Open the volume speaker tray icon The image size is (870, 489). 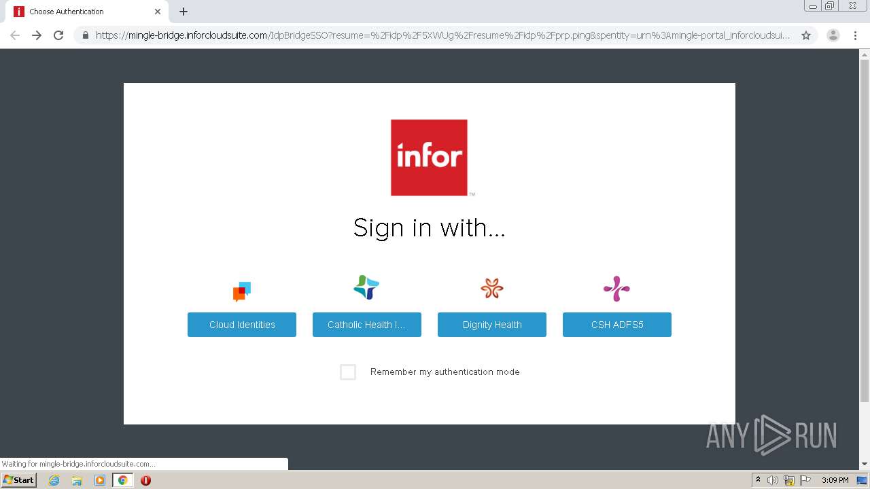point(773,480)
